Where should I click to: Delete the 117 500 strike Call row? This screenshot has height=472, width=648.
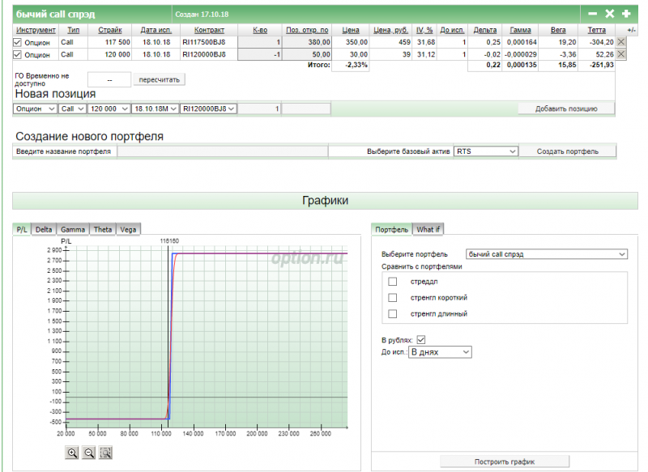click(621, 42)
